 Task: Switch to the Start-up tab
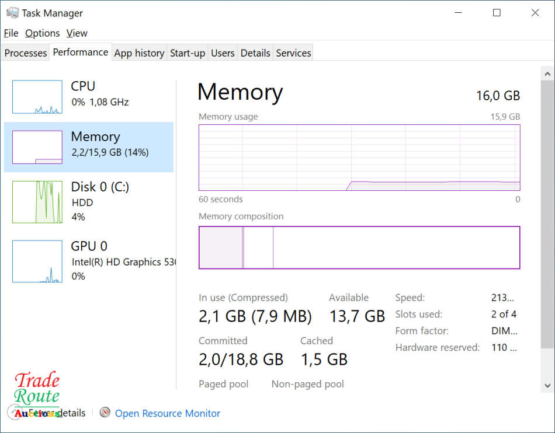[x=188, y=53]
